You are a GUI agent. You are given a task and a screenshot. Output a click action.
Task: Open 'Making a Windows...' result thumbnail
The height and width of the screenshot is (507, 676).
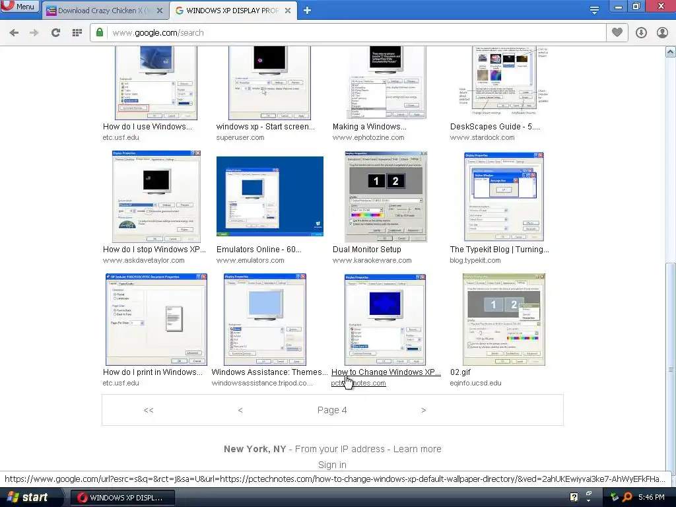387,83
